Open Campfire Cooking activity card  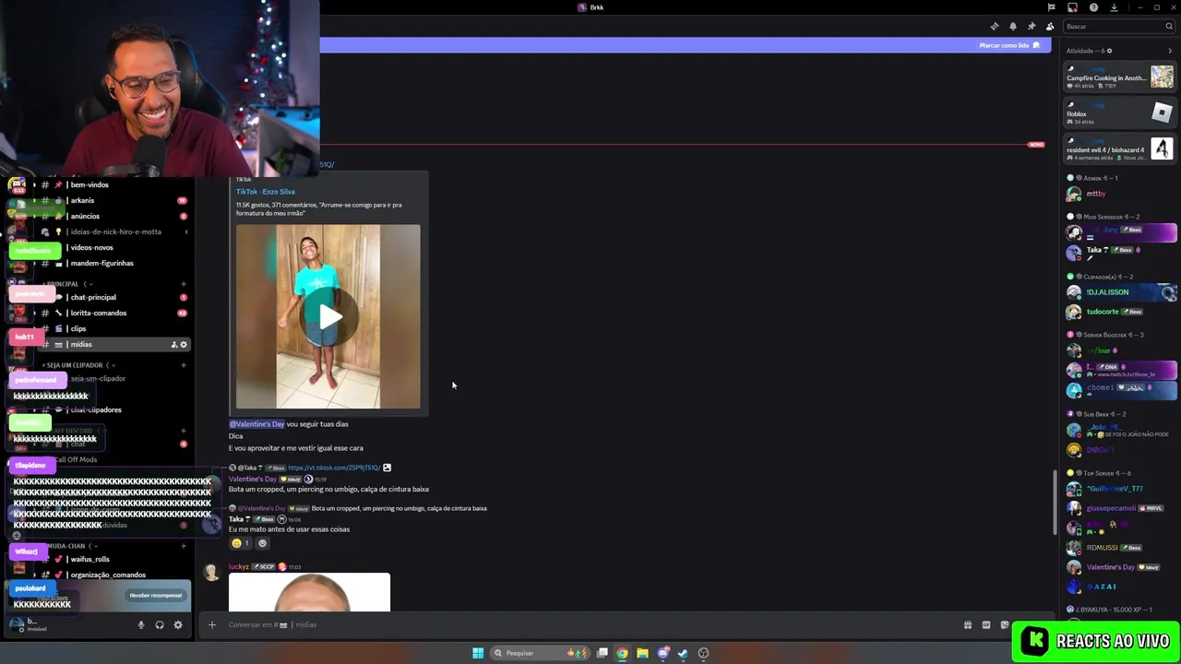pyautogui.click(x=1120, y=77)
